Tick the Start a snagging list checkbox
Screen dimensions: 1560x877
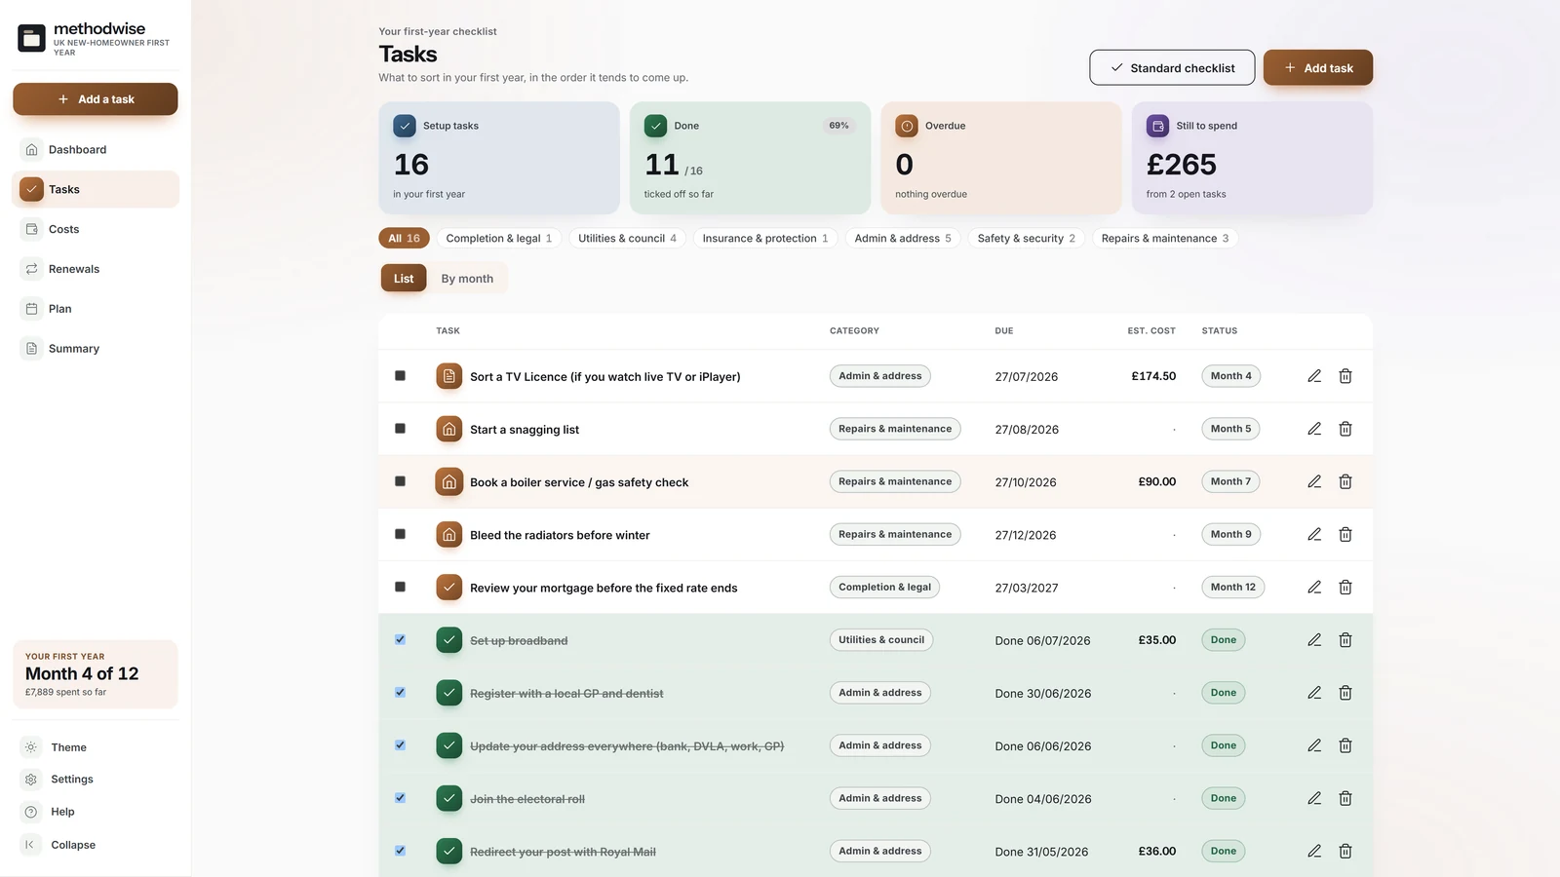pyautogui.click(x=400, y=428)
